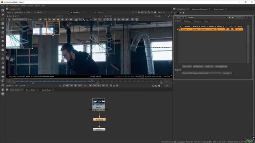
Task: Click the color picker pencil icon in viewer
Action: 169,16
